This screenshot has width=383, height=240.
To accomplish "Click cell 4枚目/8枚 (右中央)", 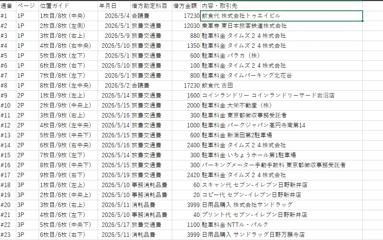I will [68, 46].
